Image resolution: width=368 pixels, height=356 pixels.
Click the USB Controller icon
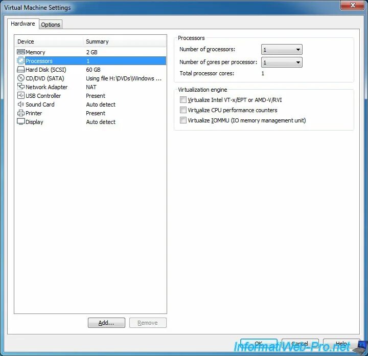(20, 95)
